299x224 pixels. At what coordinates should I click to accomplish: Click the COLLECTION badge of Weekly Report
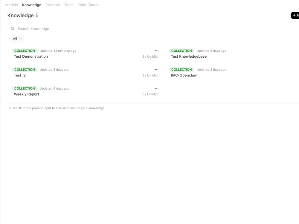[x=25, y=88]
